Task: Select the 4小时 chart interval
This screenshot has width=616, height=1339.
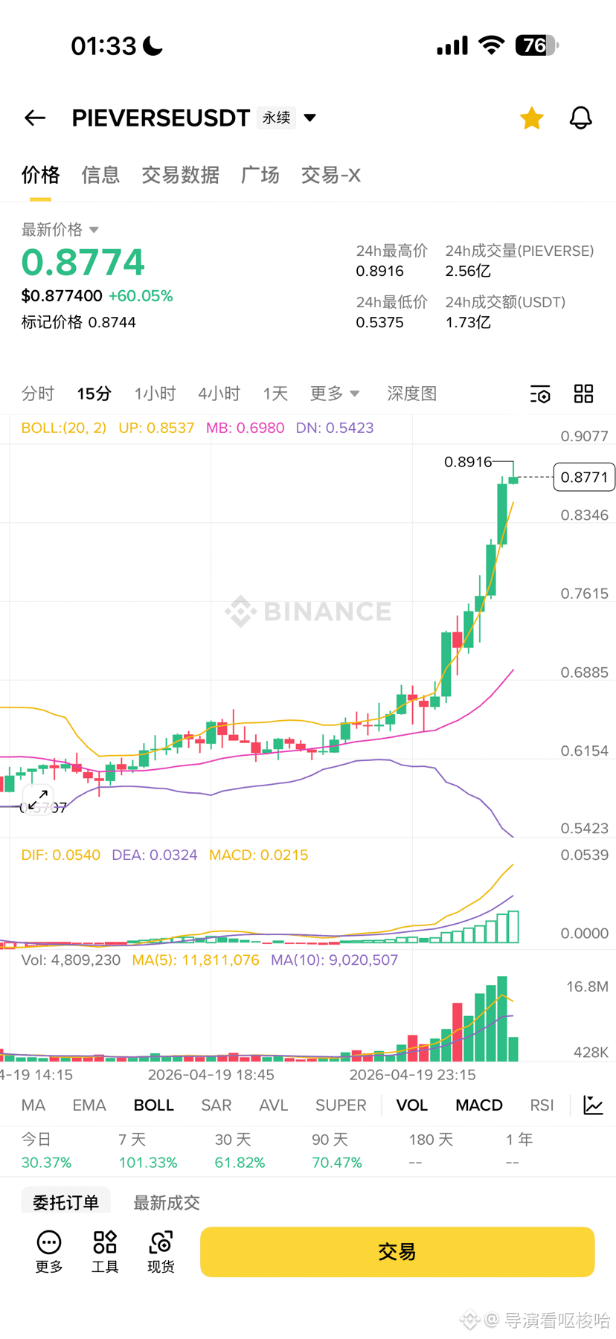Action: pyautogui.click(x=219, y=394)
